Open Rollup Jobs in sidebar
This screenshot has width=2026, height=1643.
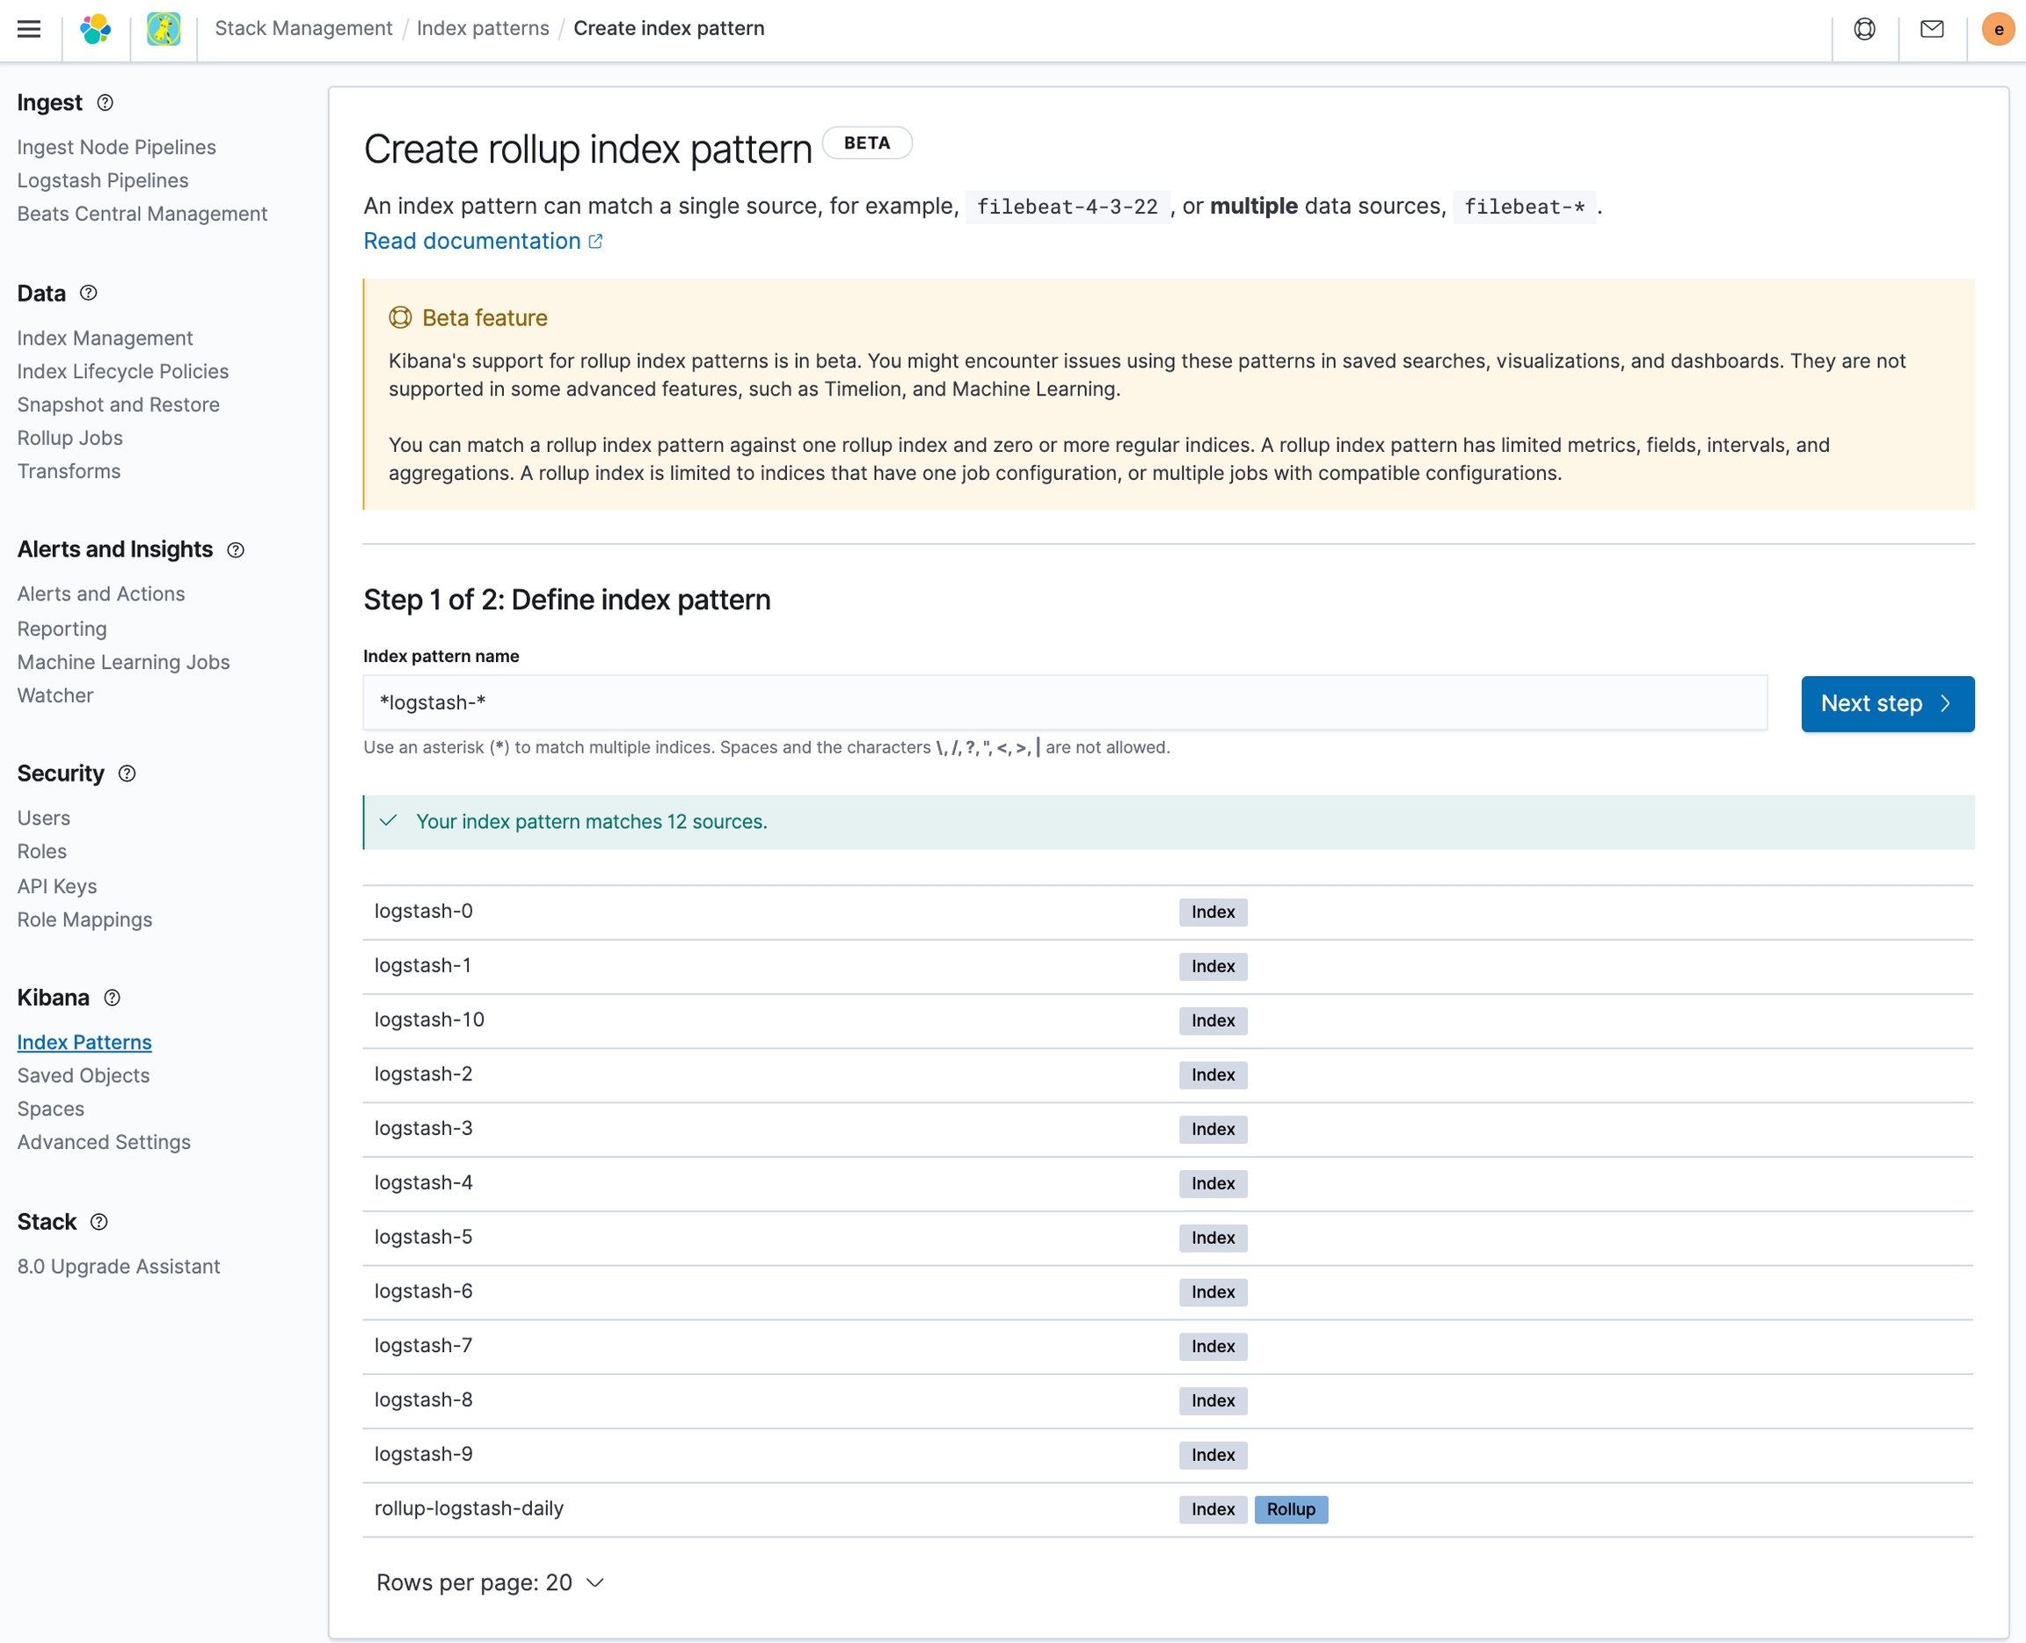[x=70, y=437]
